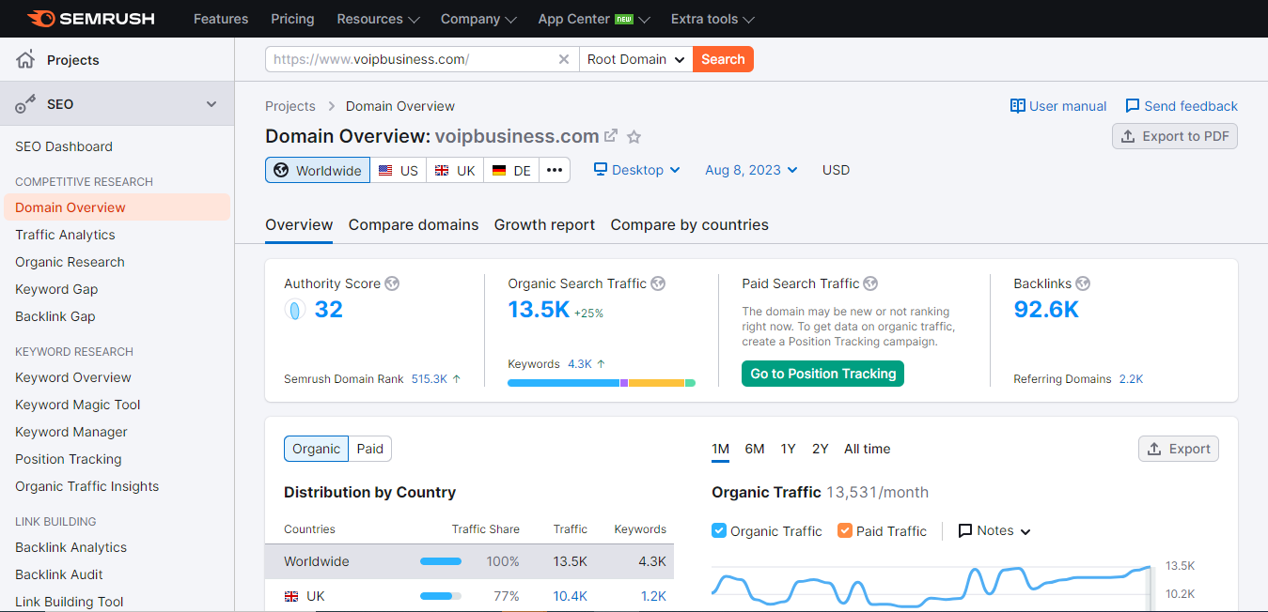Switch to the Compare domains tab

click(414, 225)
